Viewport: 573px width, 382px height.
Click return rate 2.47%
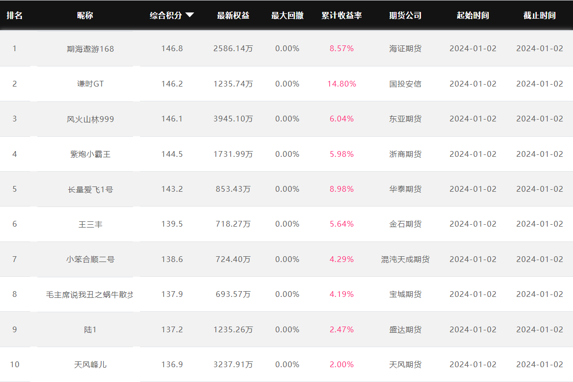[342, 329]
